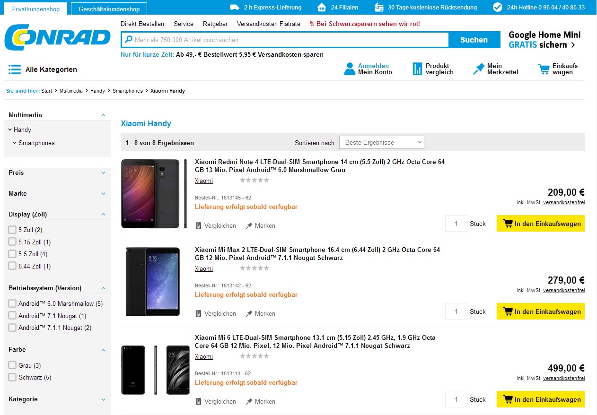Screen dimensions: 597x415
Task: Tick the Schwarz color filter
Action: [x=12, y=377]
